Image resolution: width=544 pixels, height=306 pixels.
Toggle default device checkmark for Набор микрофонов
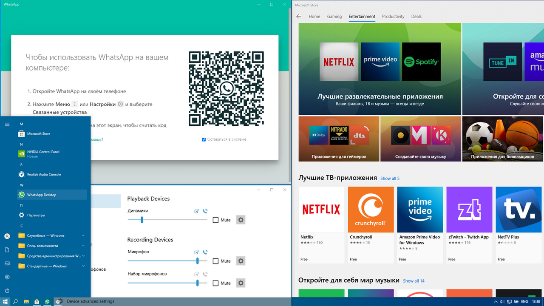[197, 274]
